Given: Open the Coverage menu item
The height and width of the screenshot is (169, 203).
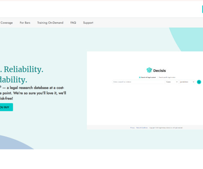Looking at the screenshot, I should pos(7,23).
